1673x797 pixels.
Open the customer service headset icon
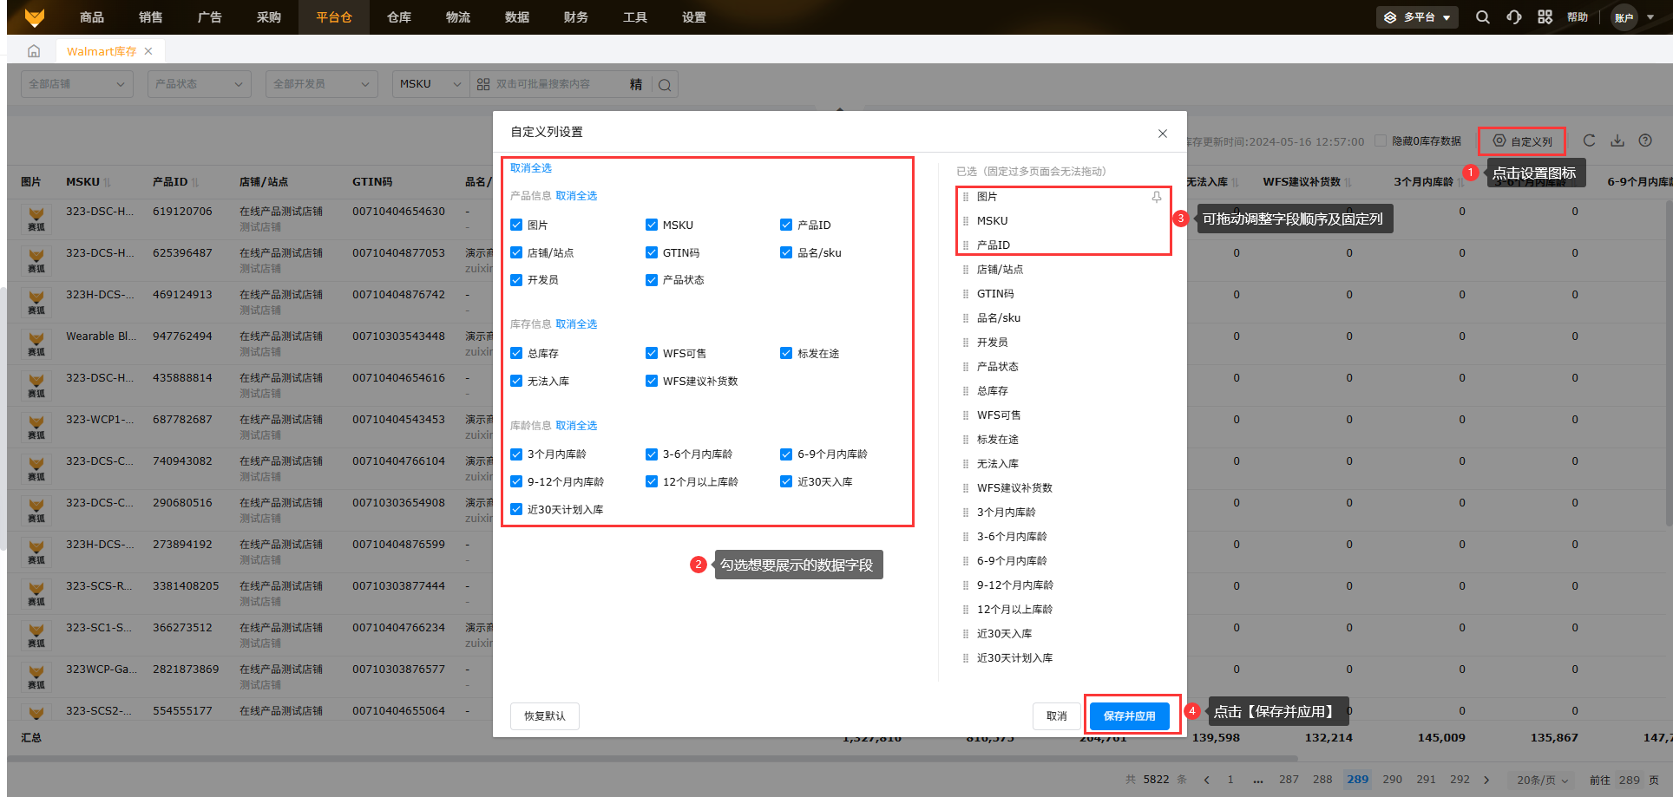coord(1514,17)
